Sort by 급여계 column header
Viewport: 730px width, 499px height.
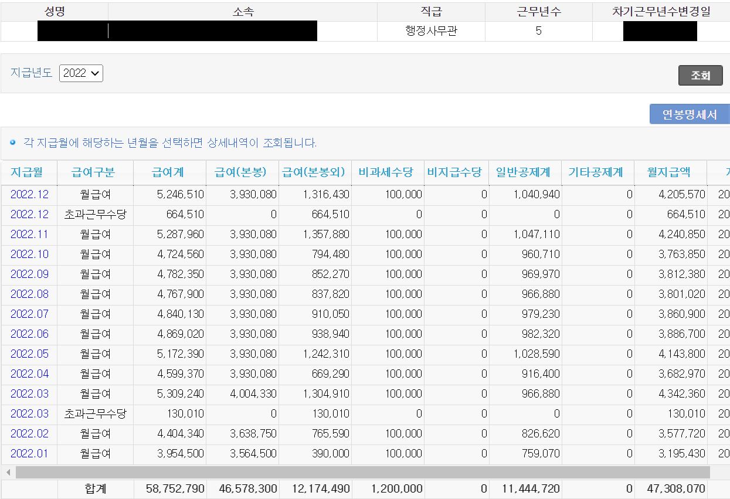pyautogui.click(x=168, y=172)
